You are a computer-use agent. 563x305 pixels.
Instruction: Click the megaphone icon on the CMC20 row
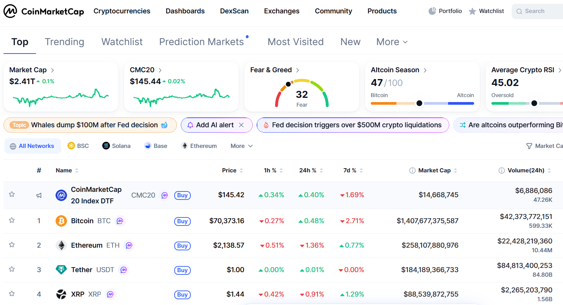39,195
